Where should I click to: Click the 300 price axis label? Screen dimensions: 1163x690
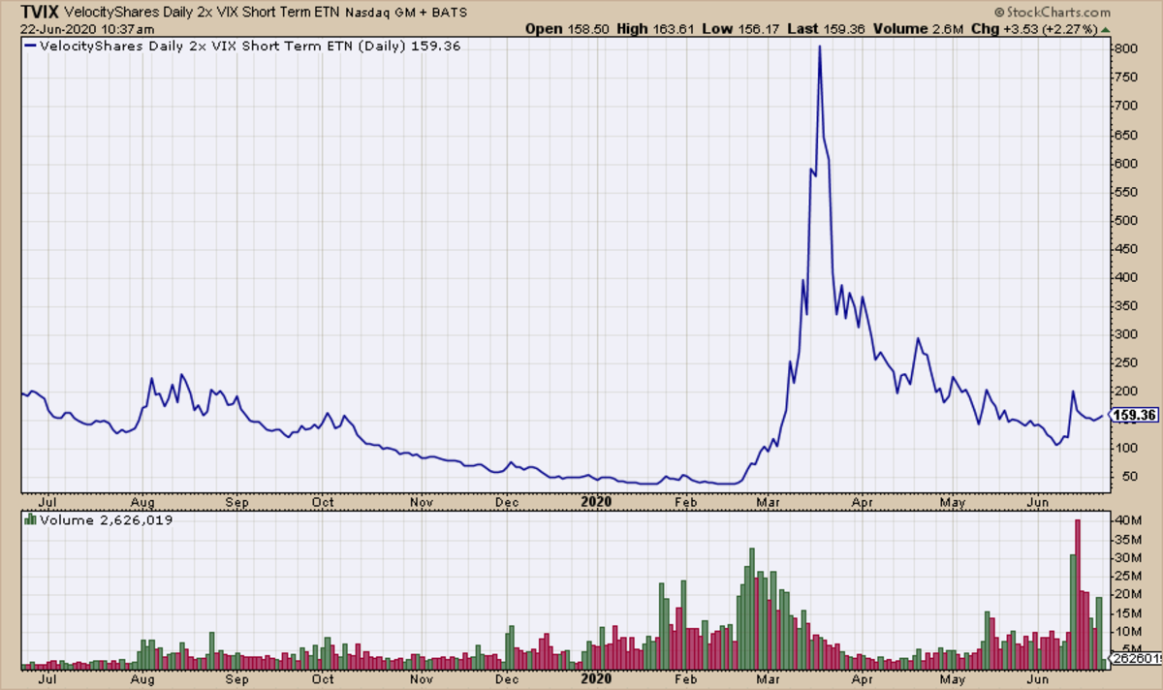tap(1124, 334)
